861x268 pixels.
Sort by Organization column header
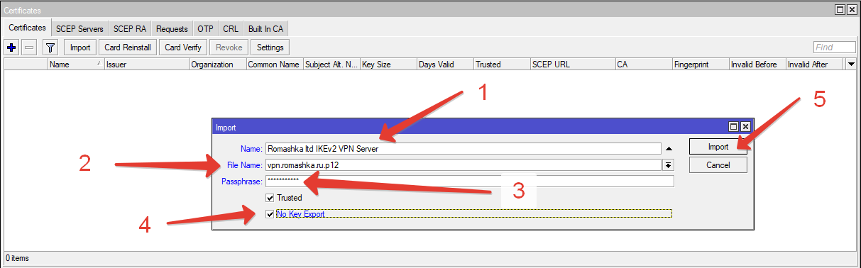pyautogui.click(x=218, y=64)
